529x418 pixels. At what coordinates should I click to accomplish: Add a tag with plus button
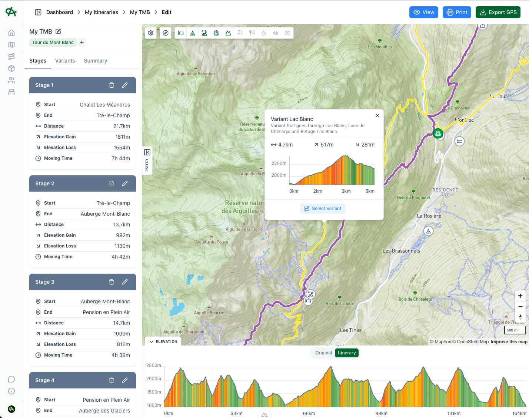click(x=82, y=43)
